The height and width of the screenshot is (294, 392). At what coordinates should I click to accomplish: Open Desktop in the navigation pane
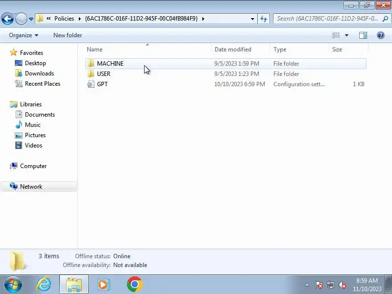tap(35, 63)
